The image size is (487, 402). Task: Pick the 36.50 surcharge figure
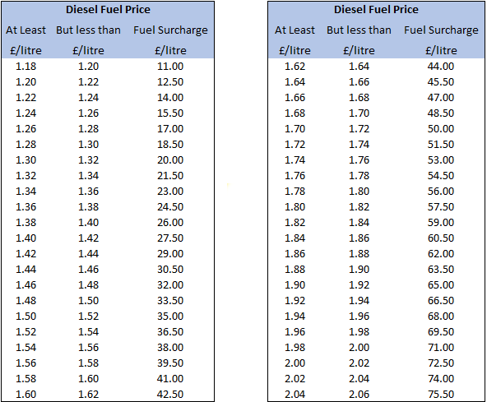(x=170, y=332)
